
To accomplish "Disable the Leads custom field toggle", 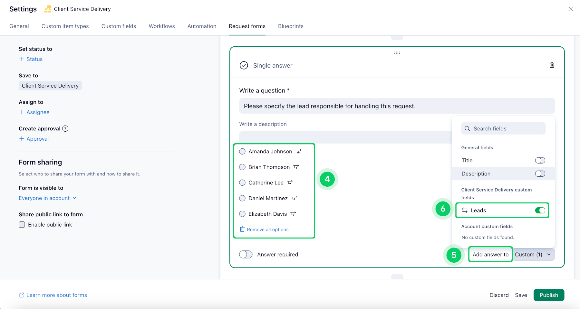I will click(540, 211).
